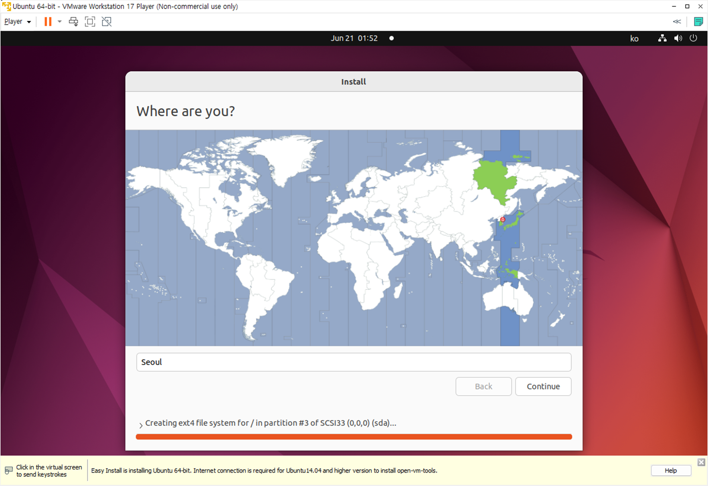The height and width of the screenshot is (486, 708).
Task: Click the orange installation progress bar
Action: 354,437
